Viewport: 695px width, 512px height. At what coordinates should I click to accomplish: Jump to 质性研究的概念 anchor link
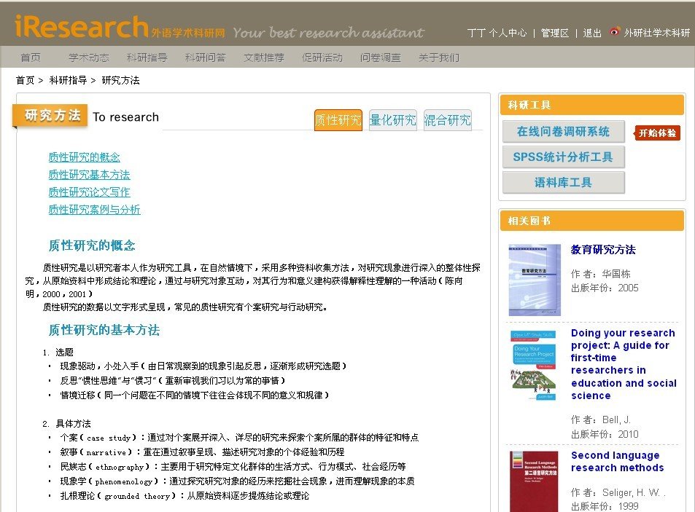coord(84,157)
